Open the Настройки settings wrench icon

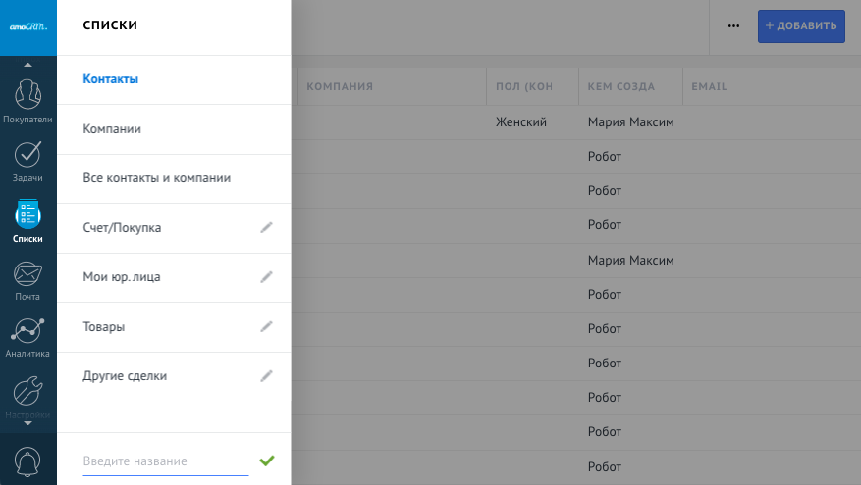click(27, 392)
